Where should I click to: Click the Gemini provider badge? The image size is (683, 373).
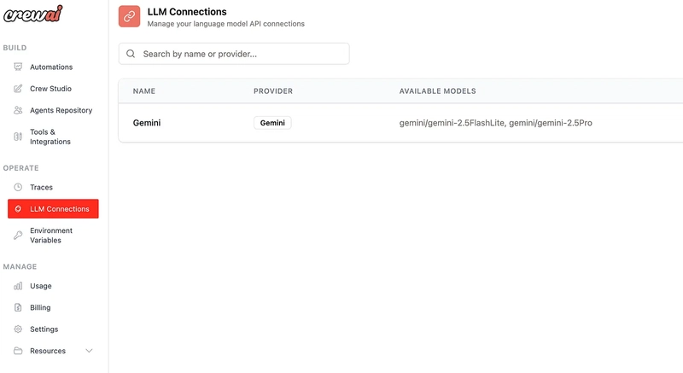272,123
